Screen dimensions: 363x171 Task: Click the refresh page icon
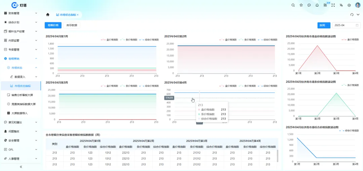(x=352, y=15)
